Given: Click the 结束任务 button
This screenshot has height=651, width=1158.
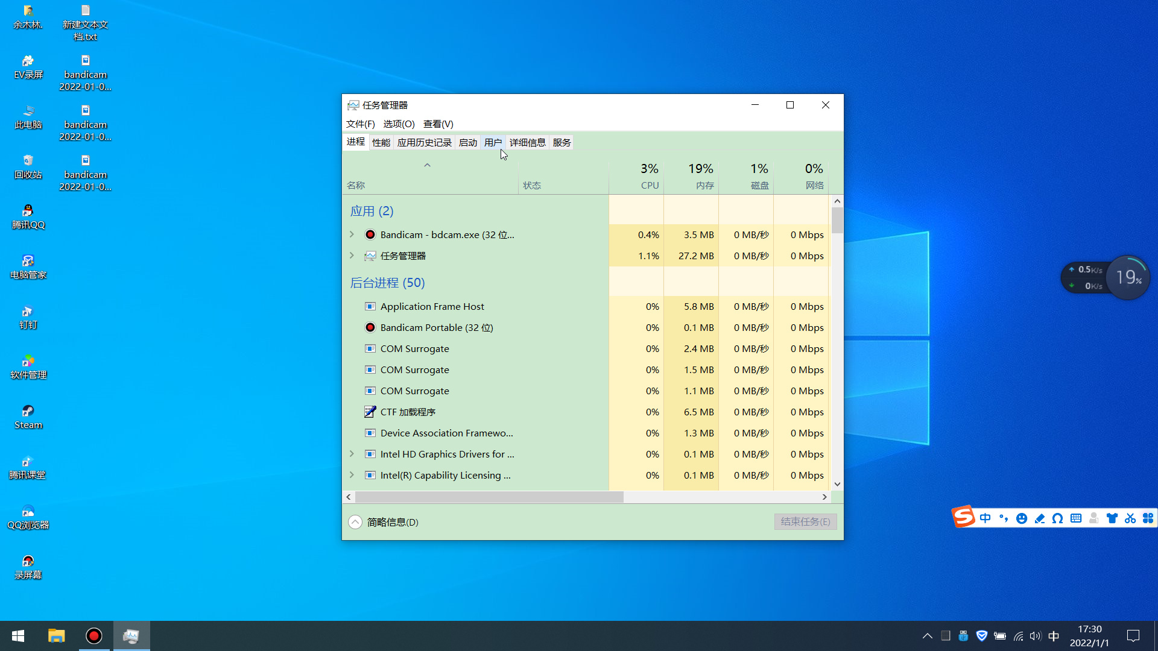Looking at the screenshot, I should 805,521.
